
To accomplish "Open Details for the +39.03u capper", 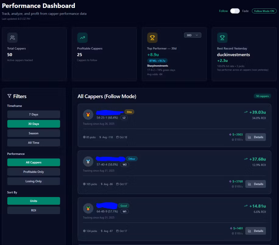I will [x=256, y=137].
